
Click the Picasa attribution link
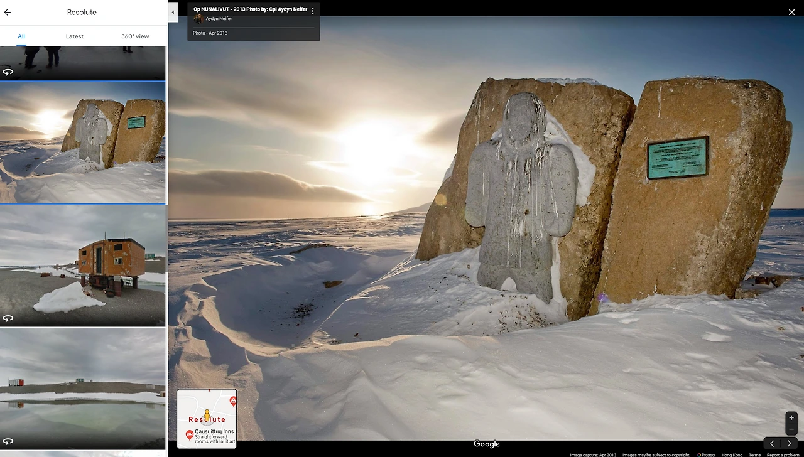[x=707, y=454]
